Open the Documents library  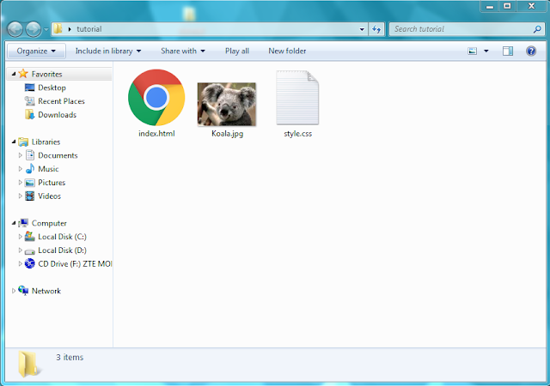(x=58, y=155)
